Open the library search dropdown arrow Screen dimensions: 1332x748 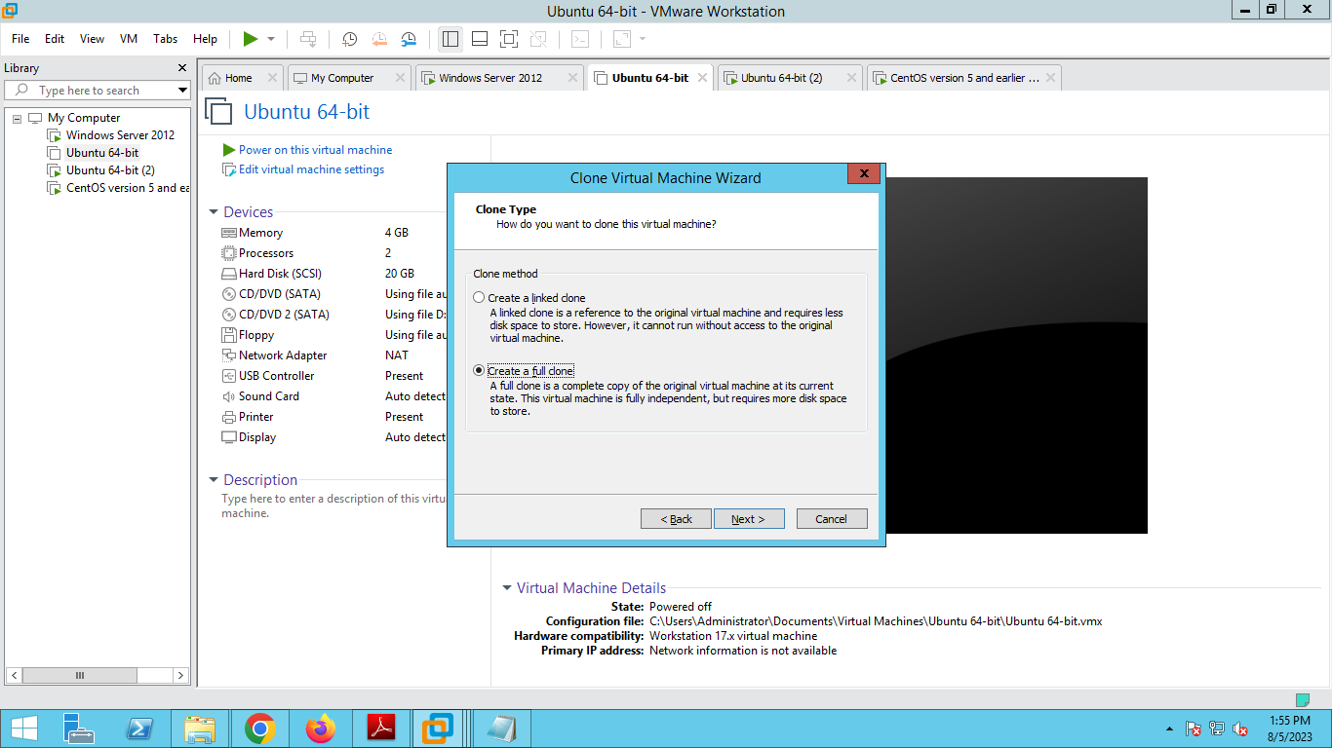(182, 91)
